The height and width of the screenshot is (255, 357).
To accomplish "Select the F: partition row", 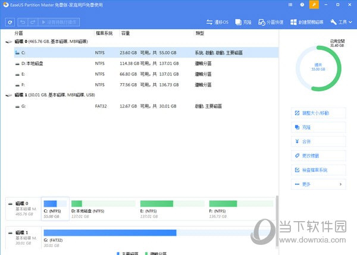I will tap(146, 85).
